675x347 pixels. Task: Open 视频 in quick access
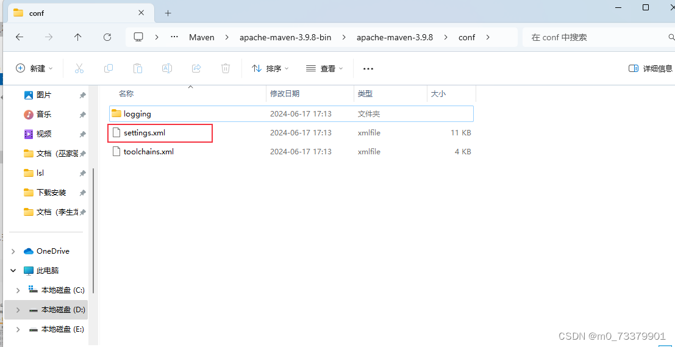point(44,134)
